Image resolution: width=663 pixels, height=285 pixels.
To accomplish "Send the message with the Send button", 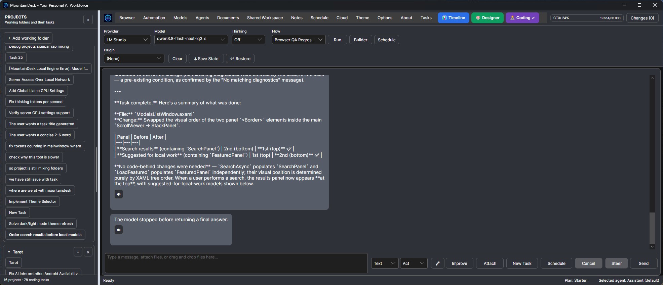I will tap(643, 264).
